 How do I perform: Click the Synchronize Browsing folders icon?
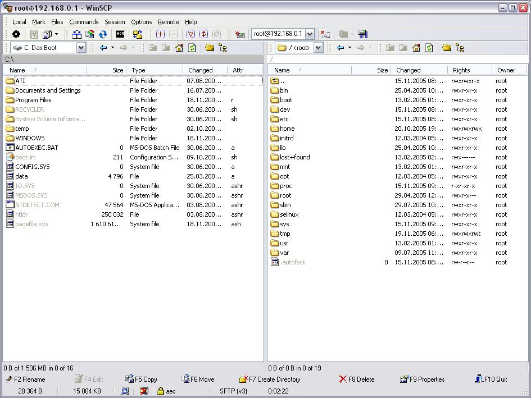click(138, 34)
